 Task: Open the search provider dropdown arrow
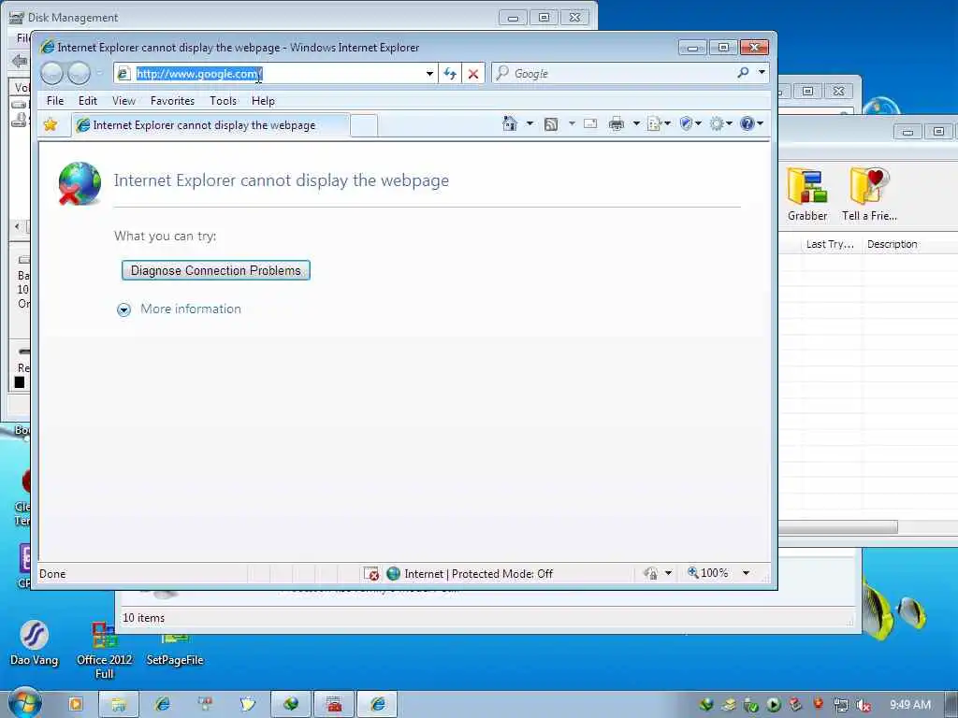pos(762,72)
